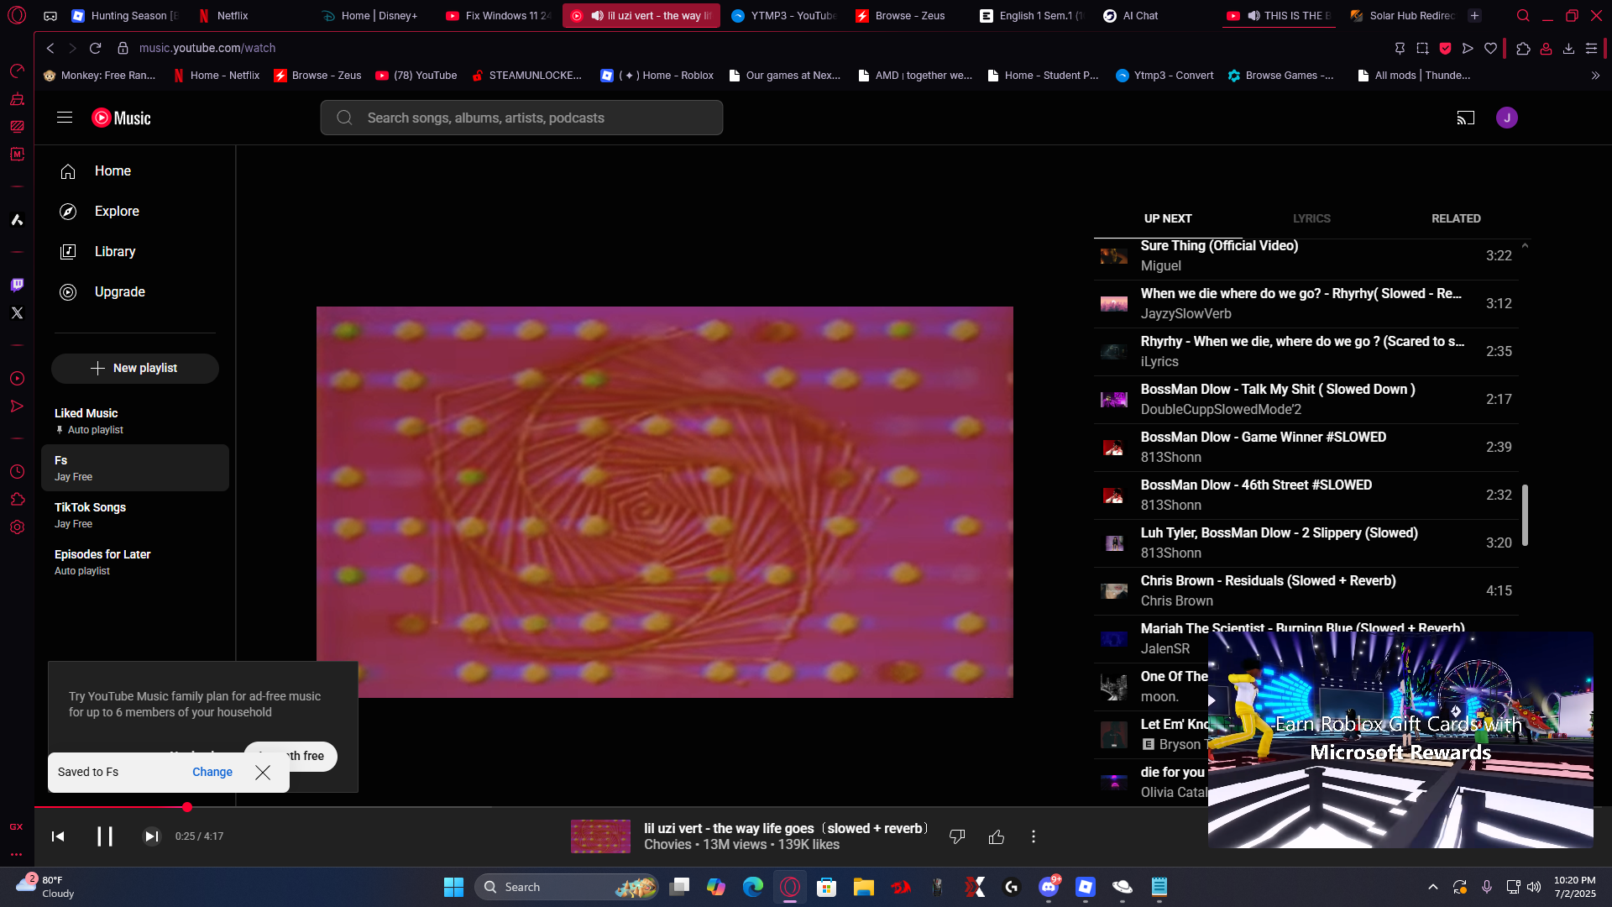Show hidden system tray icons
Screen dimensions: 1612x907
click(x=1433, y=887)
